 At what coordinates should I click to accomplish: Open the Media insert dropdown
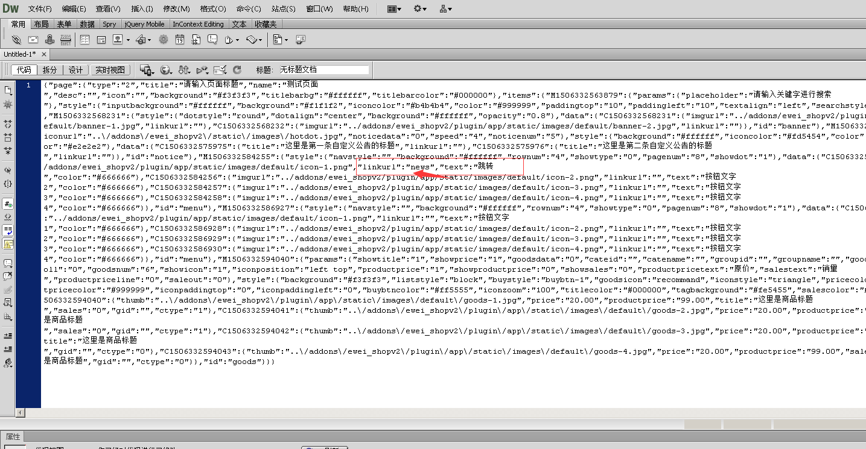(144, 40)
